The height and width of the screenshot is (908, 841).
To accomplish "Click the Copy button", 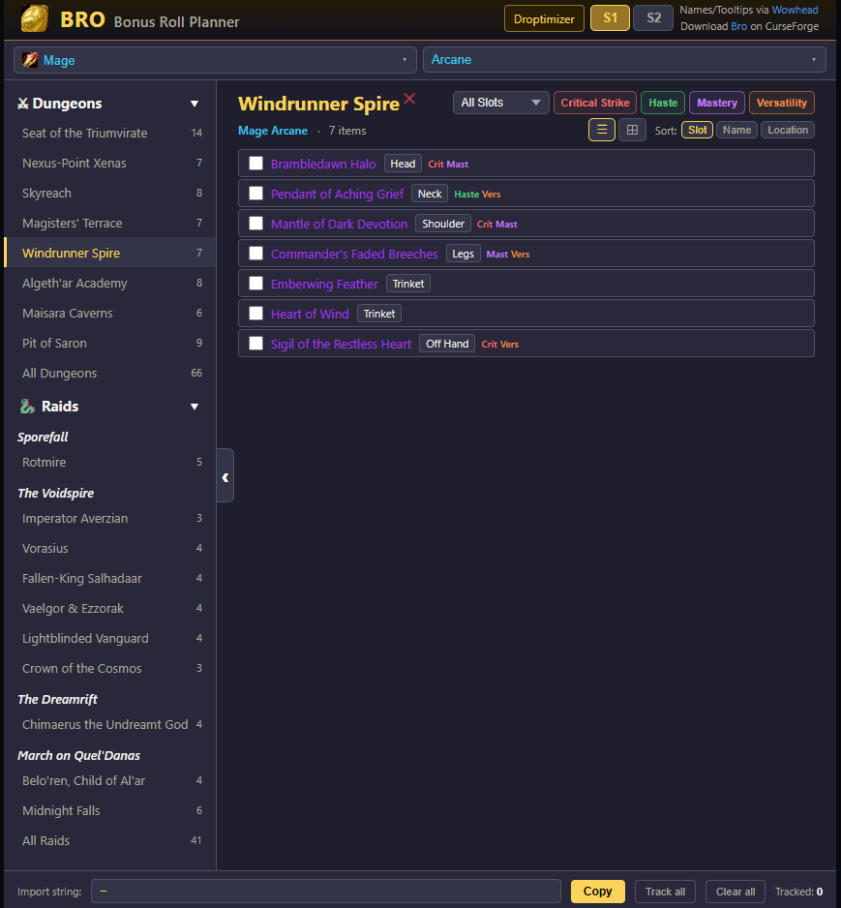I will pos(597,892).
